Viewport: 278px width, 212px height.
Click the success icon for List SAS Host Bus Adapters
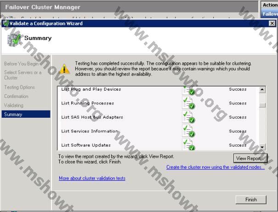(189, 117)
